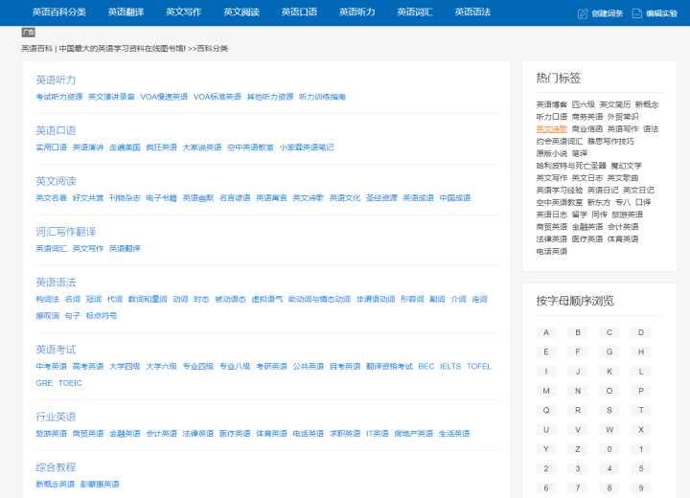Open the IELTS exam link
The width and height of the screenshot is (690, 498).
coord(450,367)
